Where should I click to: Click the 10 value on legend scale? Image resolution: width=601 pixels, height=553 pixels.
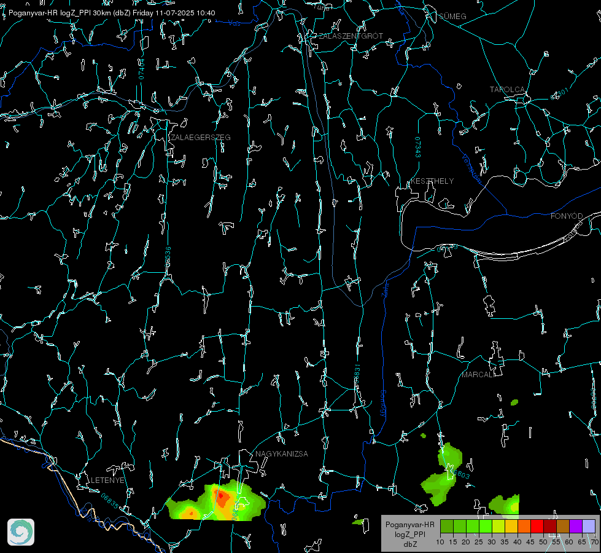tap(440, 543)
